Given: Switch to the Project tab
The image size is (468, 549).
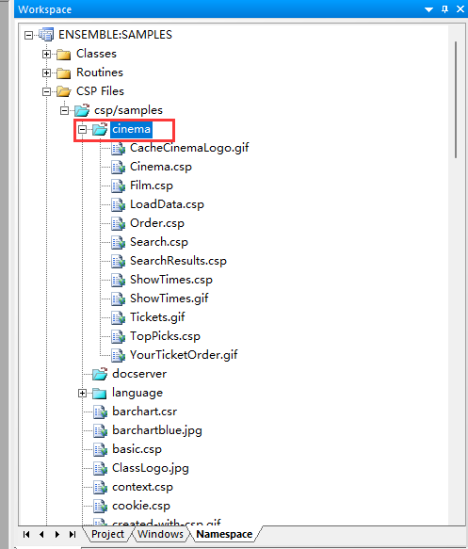Looking at the screenshot, I should coord(107,534).
